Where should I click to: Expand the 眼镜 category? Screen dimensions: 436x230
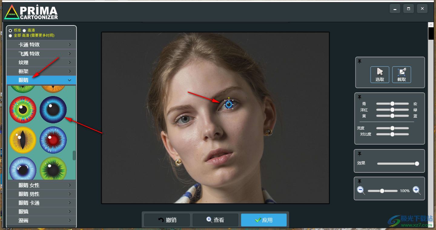41,212
